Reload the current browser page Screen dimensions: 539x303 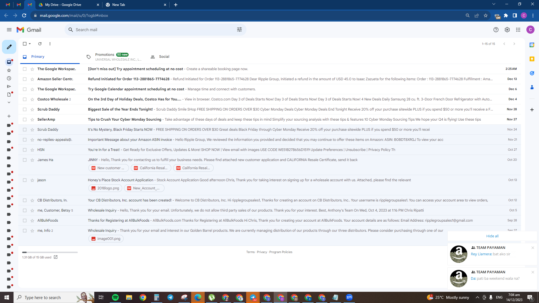[x=24, y=15]
